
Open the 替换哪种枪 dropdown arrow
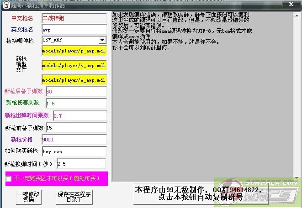pyautogui.click(x=102, y=40)
